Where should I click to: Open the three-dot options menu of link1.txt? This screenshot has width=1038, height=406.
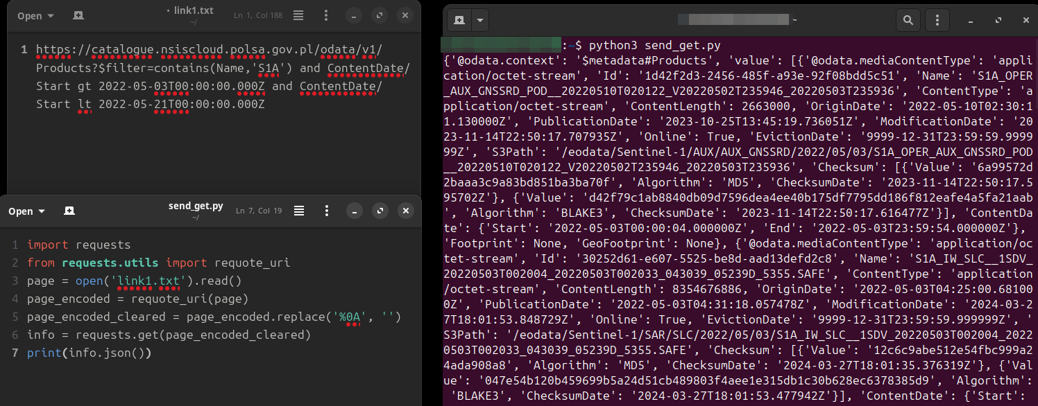325,15
